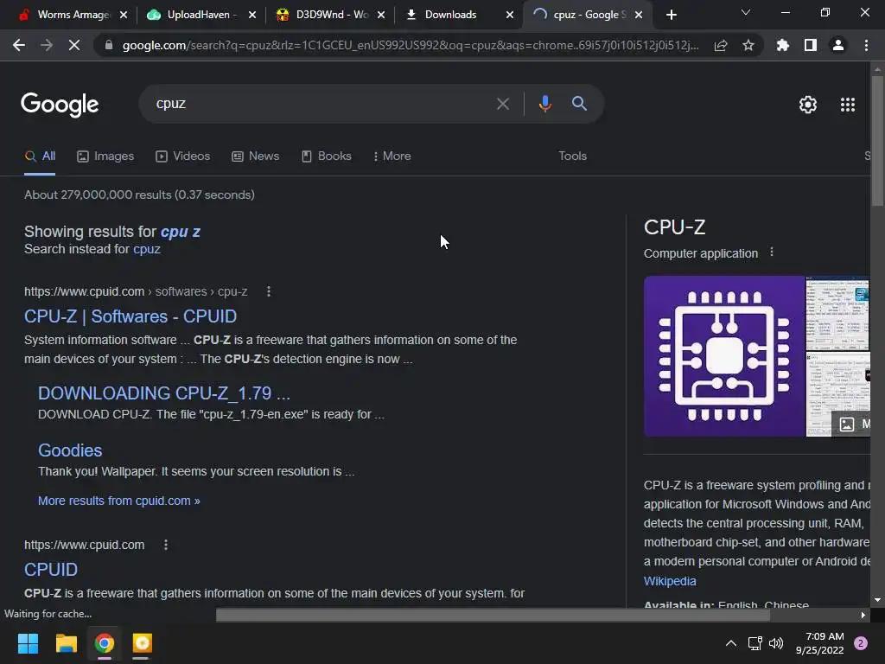Switch to the Downloads tab

tap(450, 15)
